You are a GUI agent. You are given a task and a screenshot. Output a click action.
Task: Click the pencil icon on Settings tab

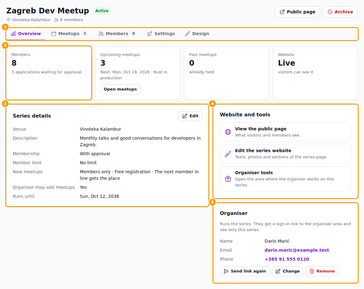point(150,34)
